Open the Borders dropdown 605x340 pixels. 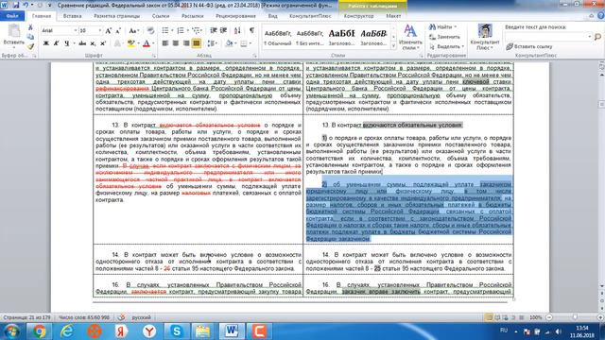250,43
